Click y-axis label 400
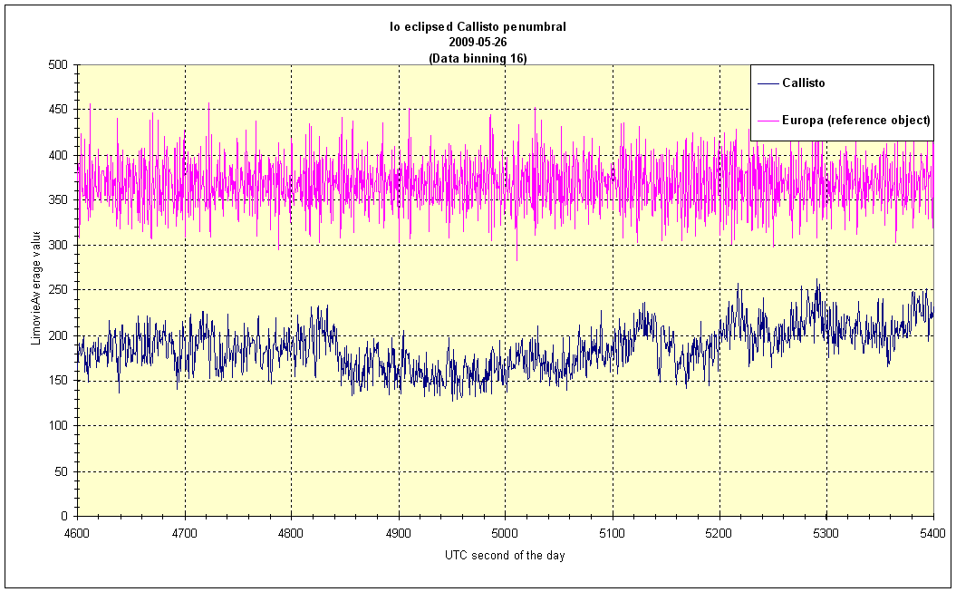 coord(59,155)
